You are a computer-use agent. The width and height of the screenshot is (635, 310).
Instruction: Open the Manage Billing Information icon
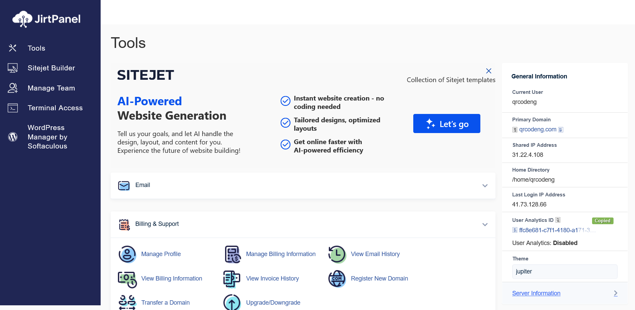tap(232, 254)
